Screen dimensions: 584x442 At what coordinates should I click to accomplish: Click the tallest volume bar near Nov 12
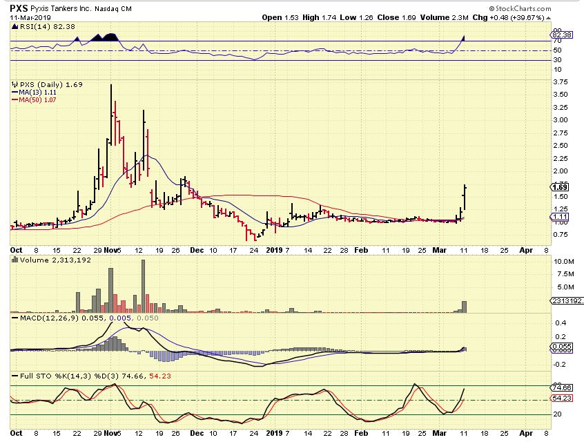point(143,286)
